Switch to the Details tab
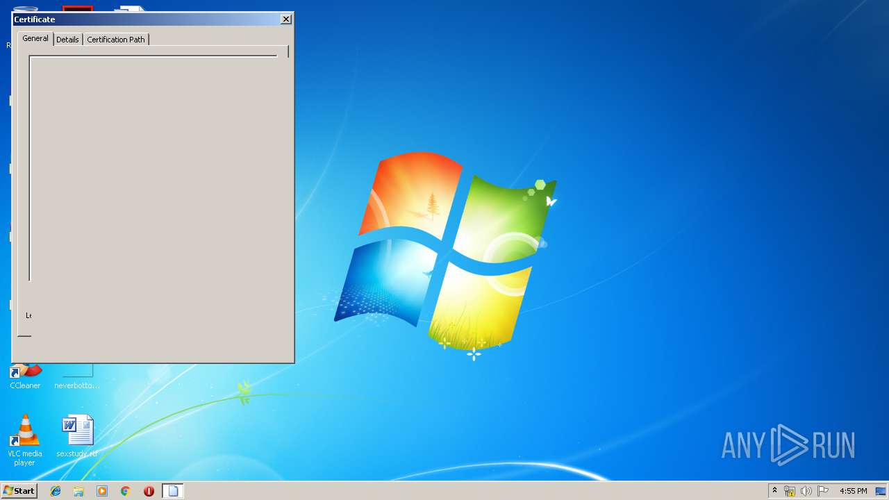The image size is (889, 500). pos(67,40)
